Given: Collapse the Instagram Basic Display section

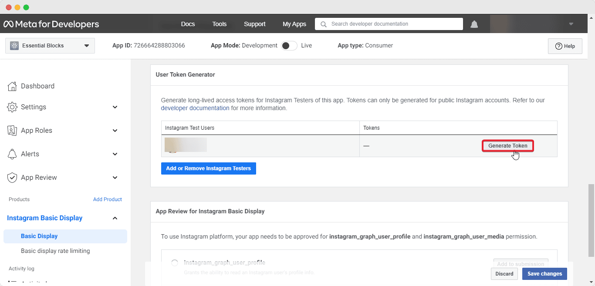Looking at the screenshot, I should [115, 218].
